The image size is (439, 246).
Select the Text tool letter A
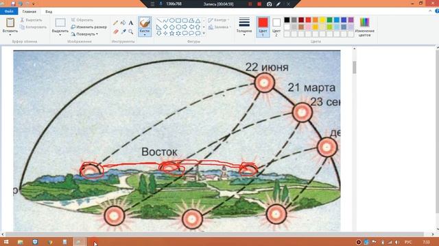tap(131, 23)
